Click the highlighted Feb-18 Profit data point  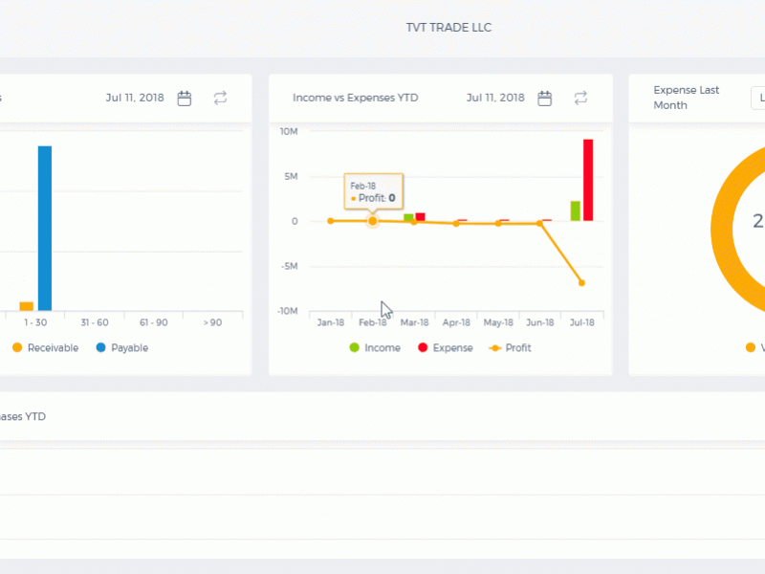click(373, 221)
